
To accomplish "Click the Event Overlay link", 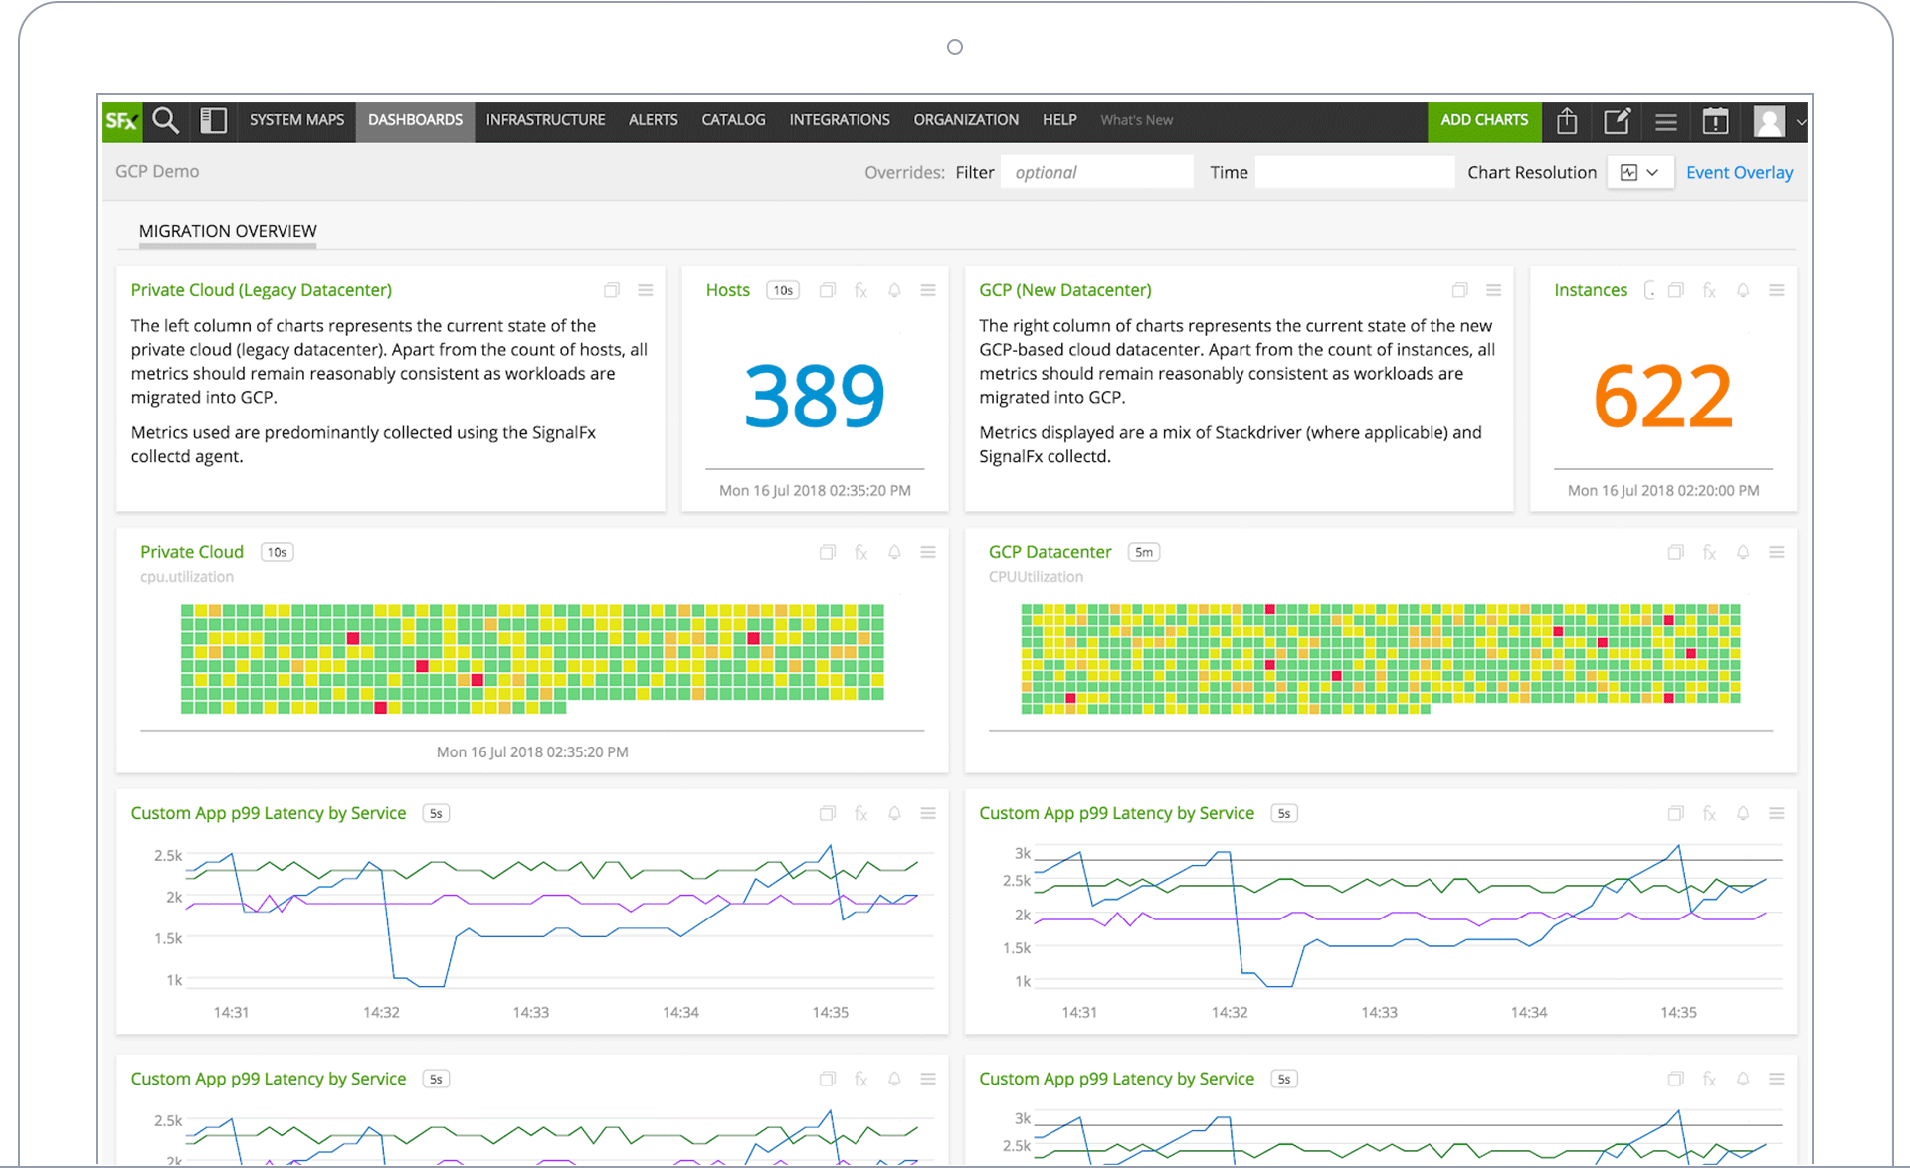I will [1739, 172].
